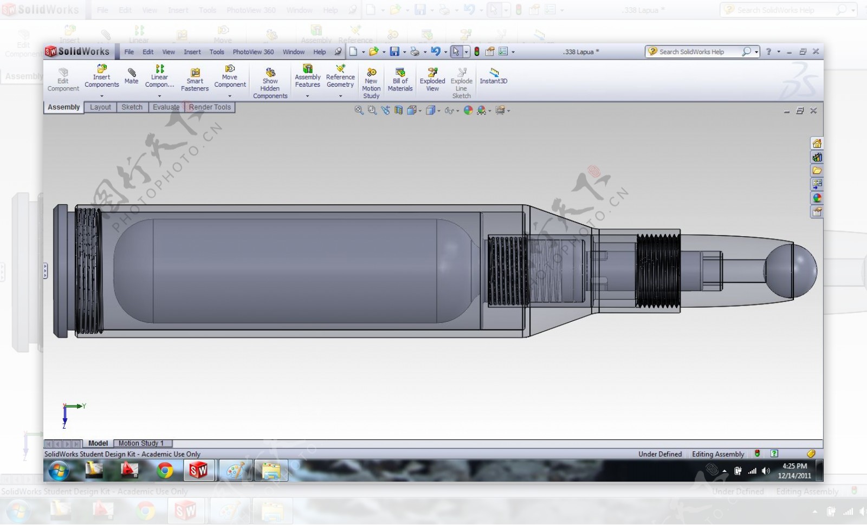This screenshot has width=867, height=525.
Task: Switch to the Evaluate tab
Action: (166, 107)
